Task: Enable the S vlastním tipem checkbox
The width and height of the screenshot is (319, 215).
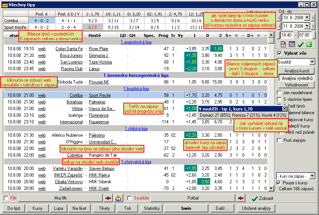Action: (279, 99)
